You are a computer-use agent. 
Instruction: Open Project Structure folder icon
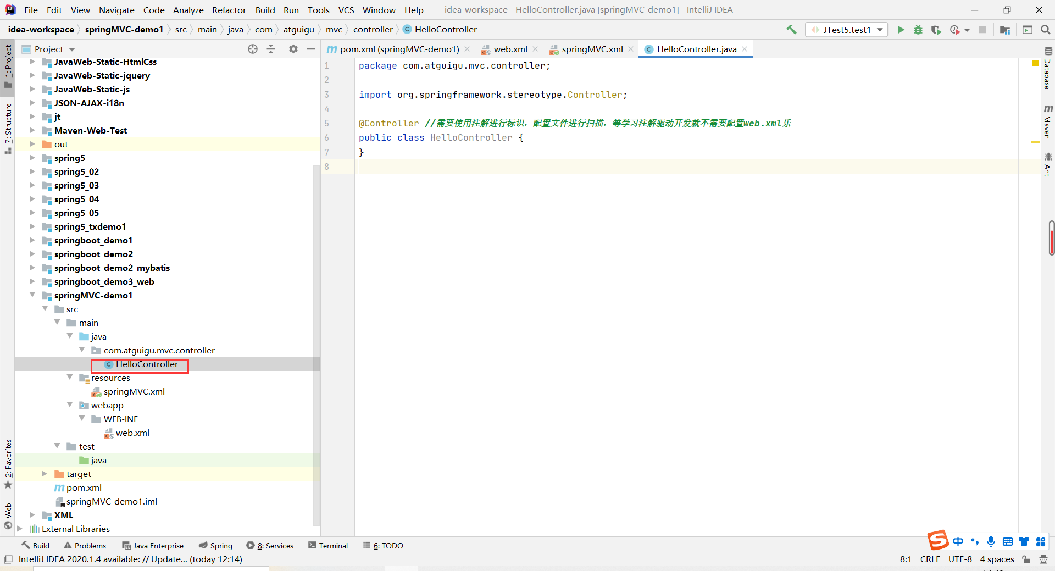click(x=1005, y=30)
